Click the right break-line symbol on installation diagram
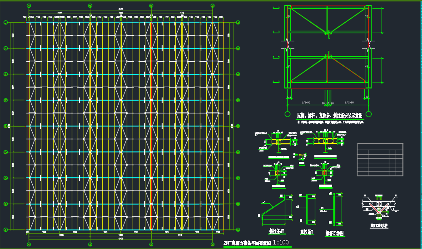 369,45
